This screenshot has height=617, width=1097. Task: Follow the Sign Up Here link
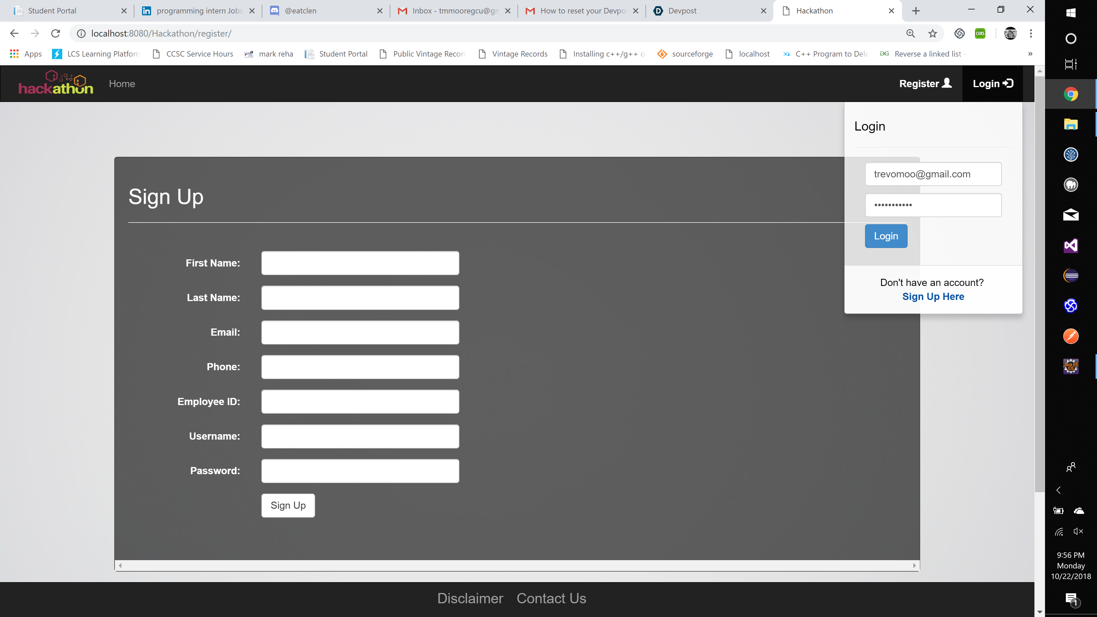pos(933,297)
